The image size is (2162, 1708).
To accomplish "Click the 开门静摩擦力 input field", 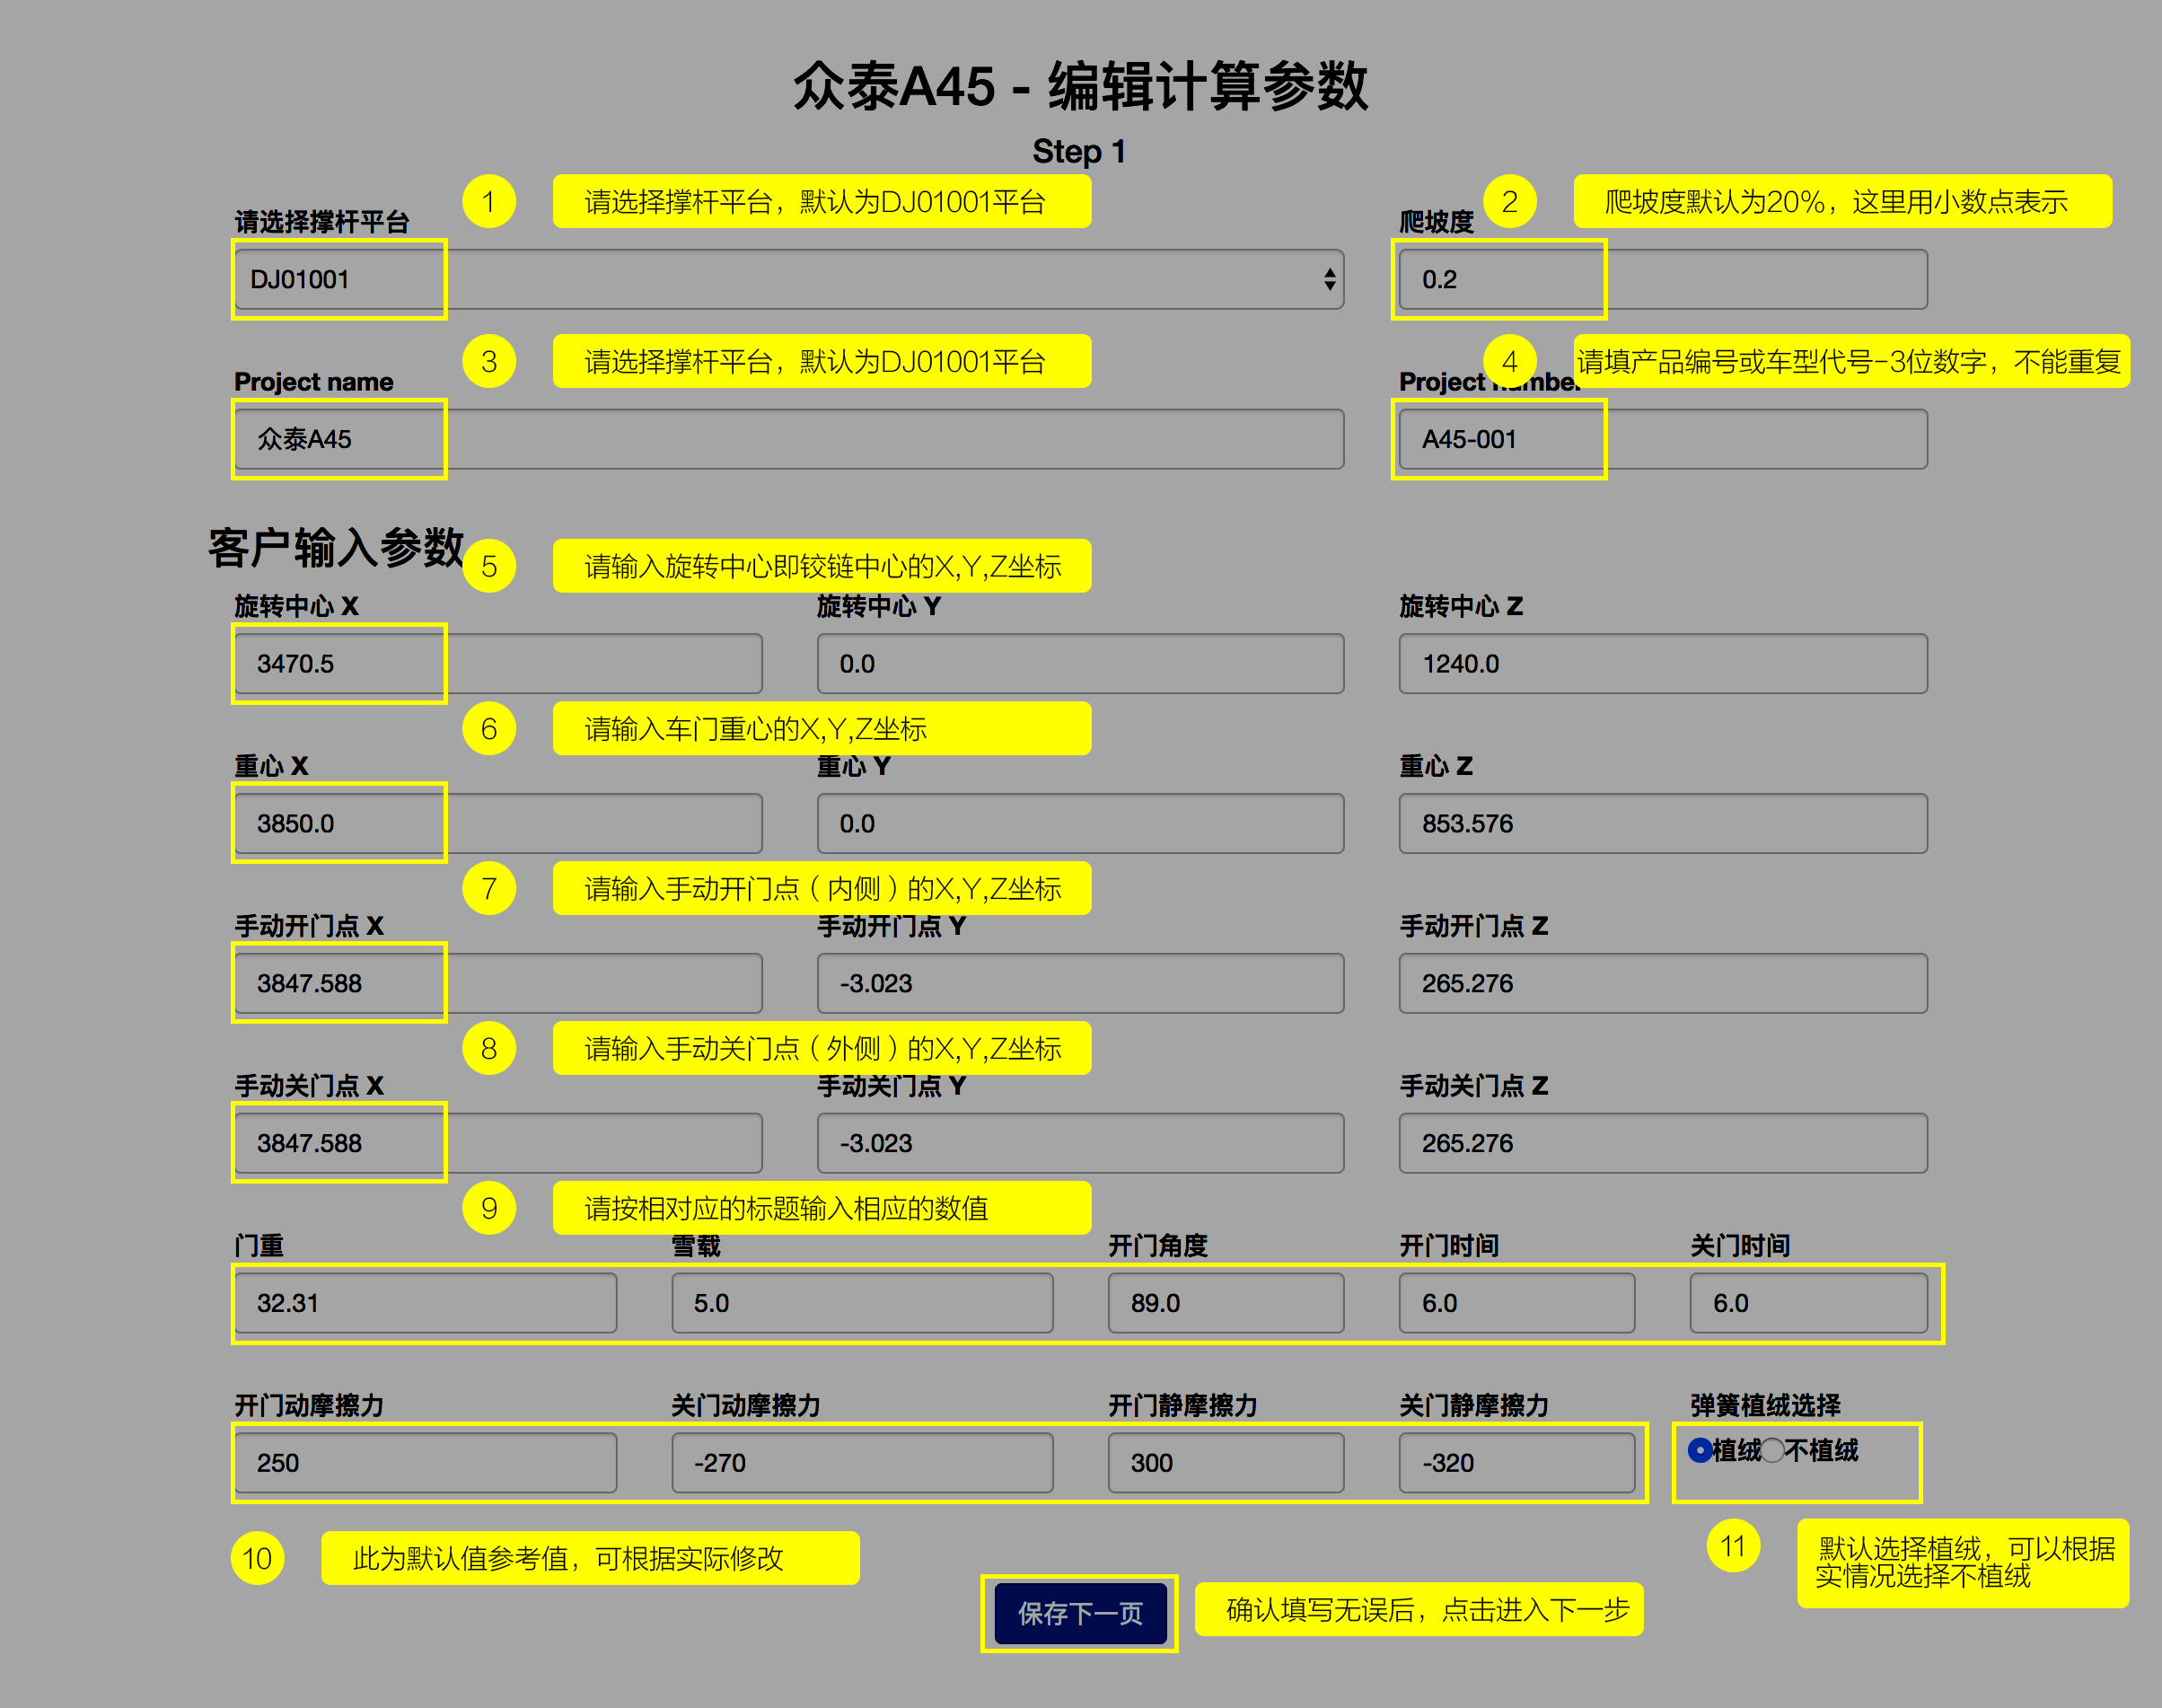I will (x=1226, y=1463).
